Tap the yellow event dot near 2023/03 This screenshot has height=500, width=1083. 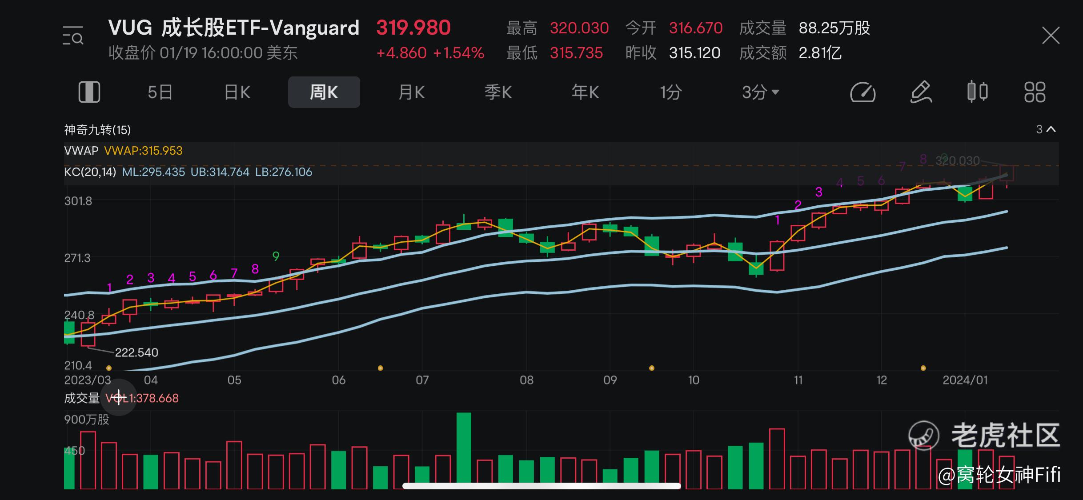pyautogui.click(x=109, y=368)
